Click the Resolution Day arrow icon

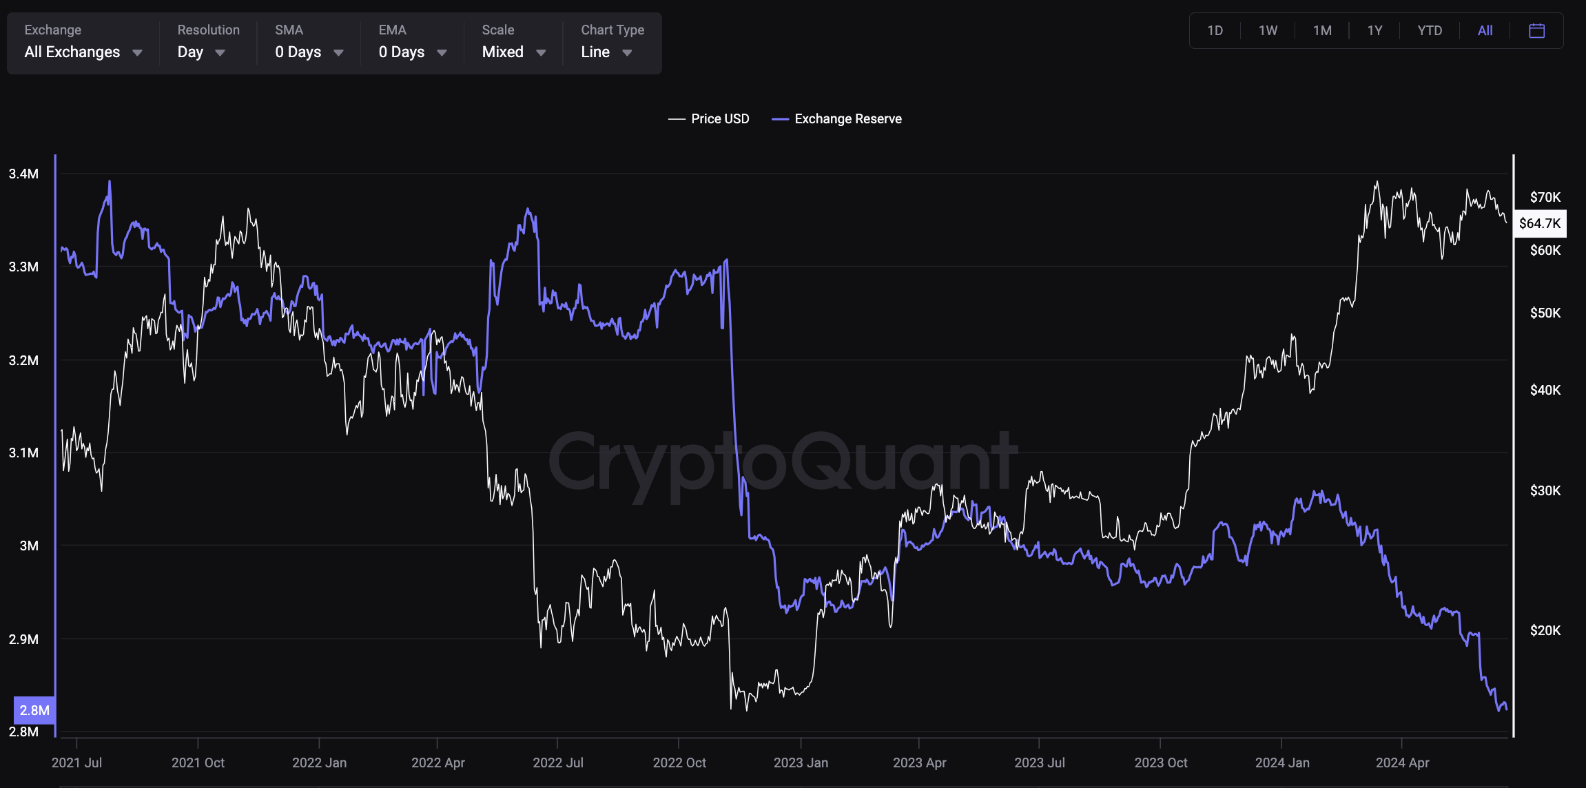(x=220, y=53)
